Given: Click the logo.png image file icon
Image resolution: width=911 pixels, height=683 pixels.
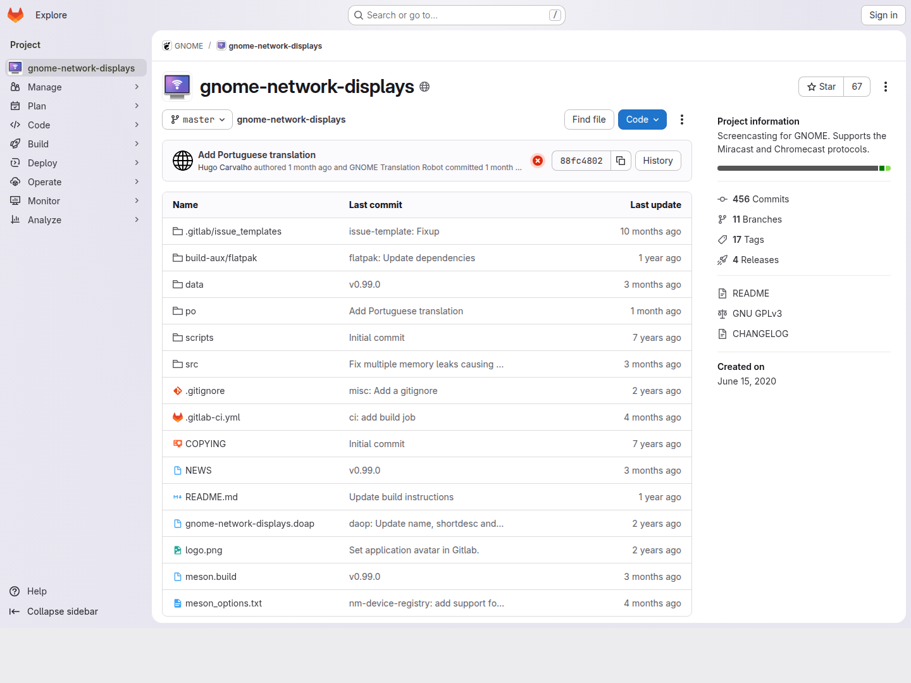Looking at the screenshot, I should tap(178, 550).
